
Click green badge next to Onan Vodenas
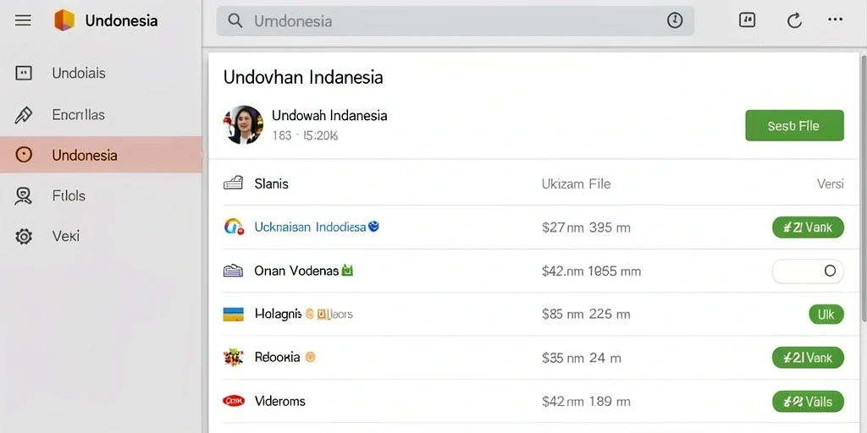coord(347,270)
